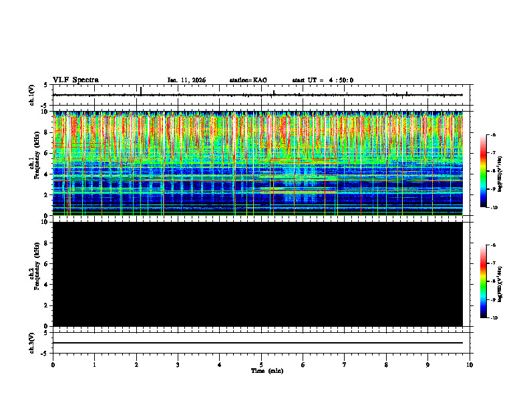Click the tall spike in ch.1(V) trace near minute 2
The width and height of the screenshot is (529, 409).
click(141, 91)
